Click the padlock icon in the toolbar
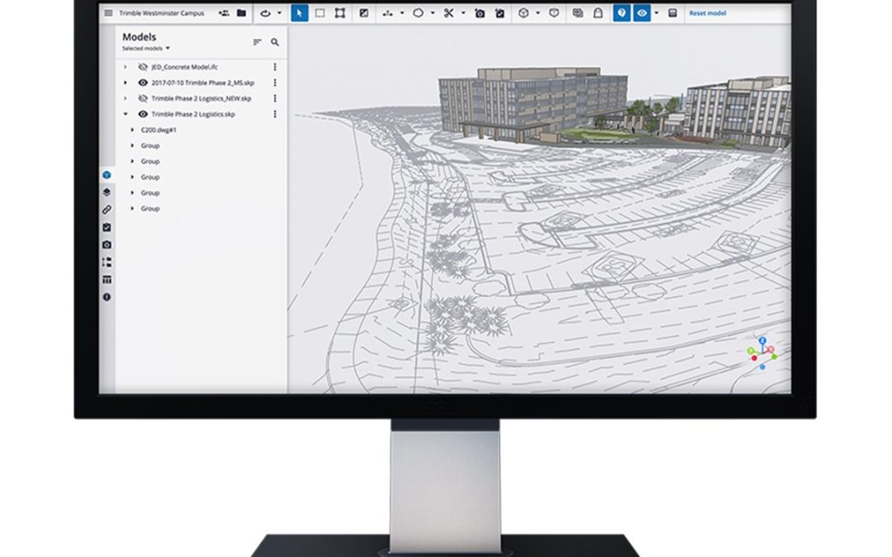Image resolution: width=892 pixels, height=557 pixels. coord(599,12)
